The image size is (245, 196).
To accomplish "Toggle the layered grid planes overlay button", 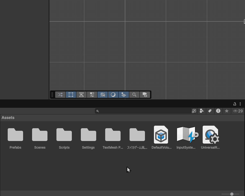I will pos(124,95).
